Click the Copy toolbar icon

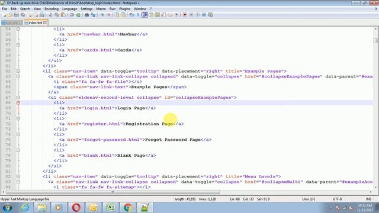pos(57,15)
